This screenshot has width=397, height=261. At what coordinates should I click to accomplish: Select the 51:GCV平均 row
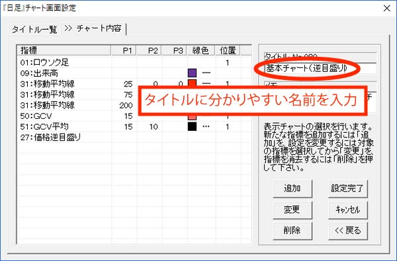pos(134,126)
